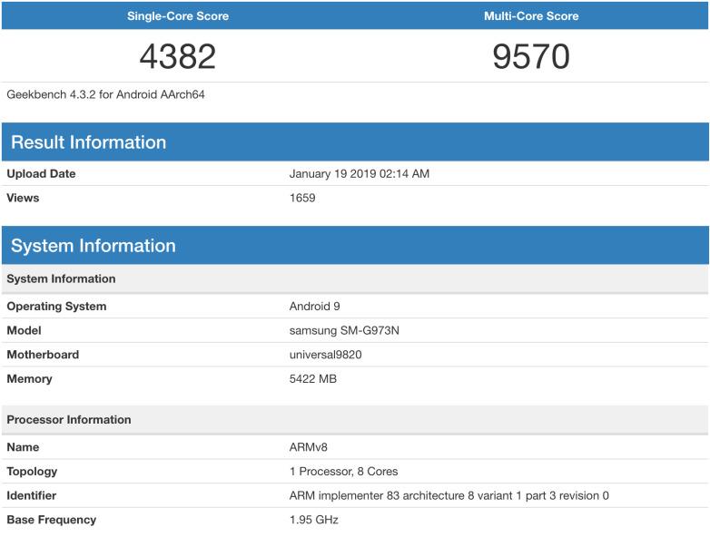Select the Android 9 operating system value
Screen dimensions: 710x537
click(314, 307)
